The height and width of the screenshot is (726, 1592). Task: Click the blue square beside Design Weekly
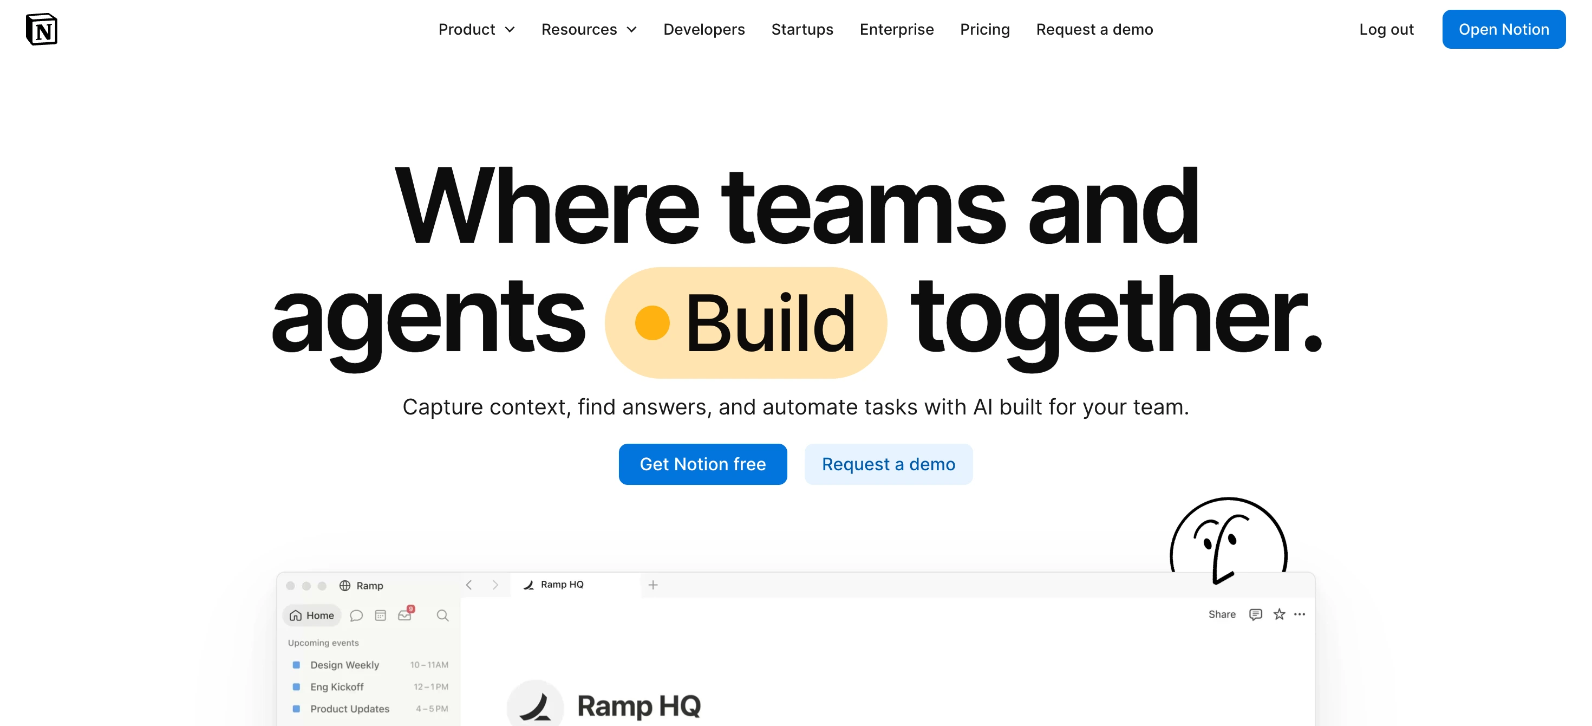coord(296,665)
